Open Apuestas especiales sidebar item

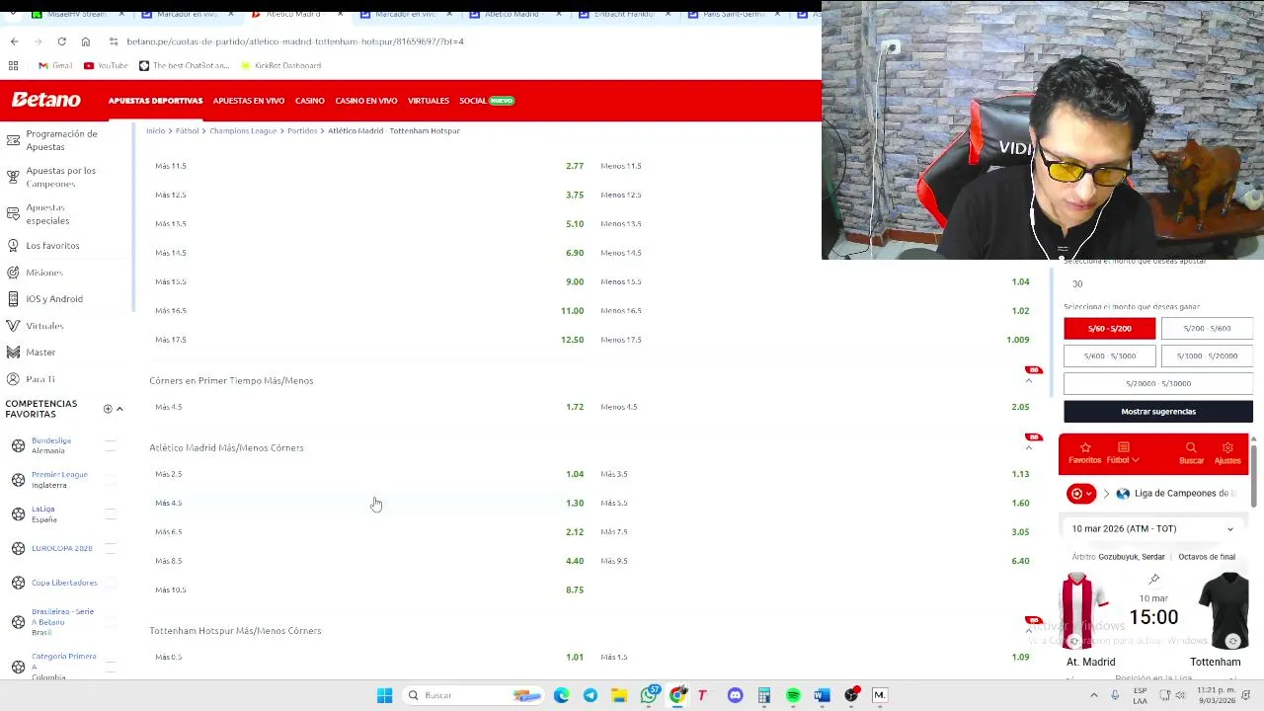tap(47, 213)
